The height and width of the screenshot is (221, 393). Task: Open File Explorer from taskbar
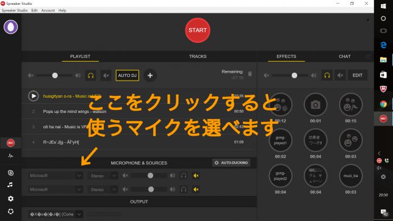(x=383, y=60)
